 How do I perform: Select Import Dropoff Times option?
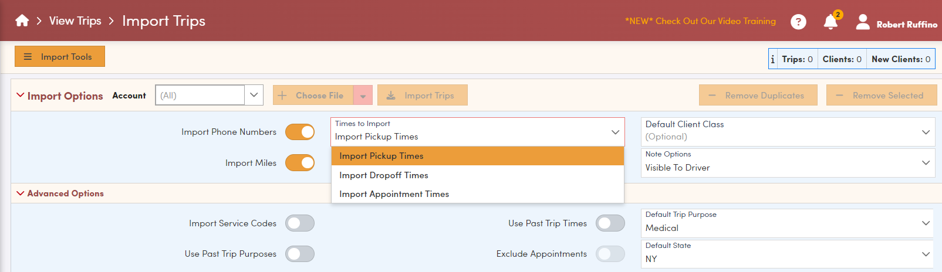point(384,175)
